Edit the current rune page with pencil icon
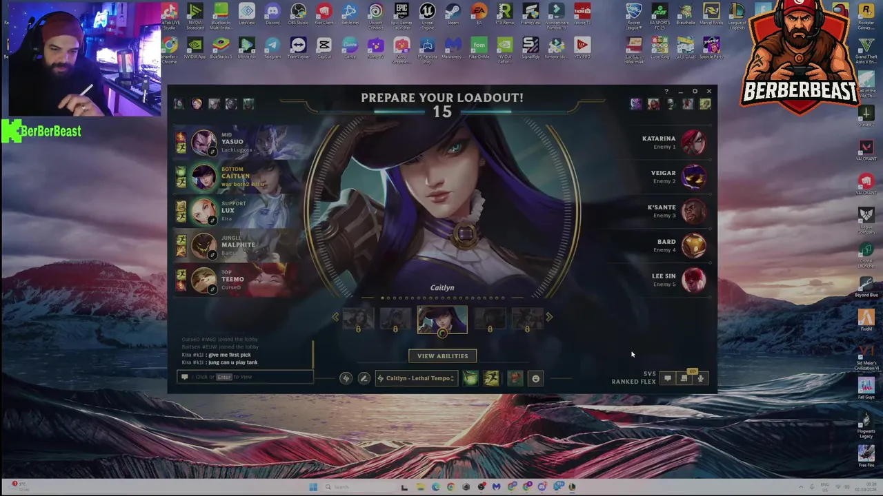 (364, 378)
